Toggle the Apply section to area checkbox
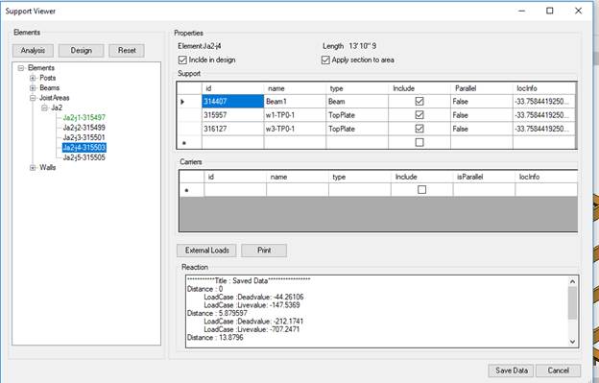Viewport: 599px width, 383px height. click(325, 60)
